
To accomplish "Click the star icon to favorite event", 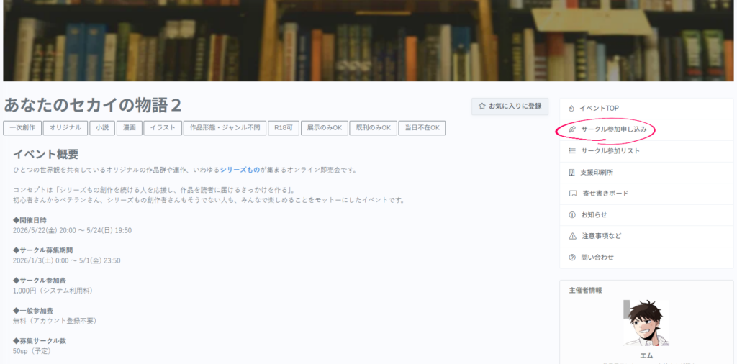I will pos(482,106).
